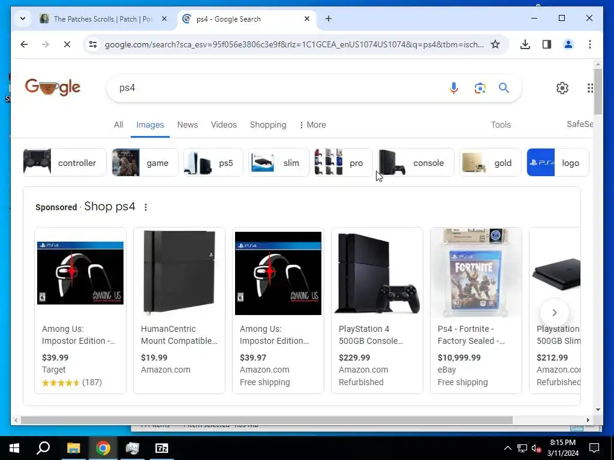Open PlayStation 4 500GB Console image
Image resolution: width=614 pixels, height=460 pixels.
[x=377, y=273]
